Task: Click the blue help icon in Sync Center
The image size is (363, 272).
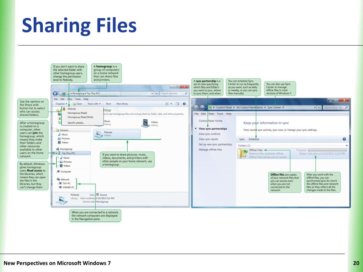Action: point(344,139)
